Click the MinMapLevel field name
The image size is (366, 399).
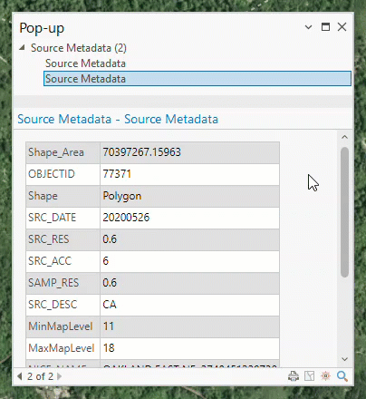pos(61,326)
